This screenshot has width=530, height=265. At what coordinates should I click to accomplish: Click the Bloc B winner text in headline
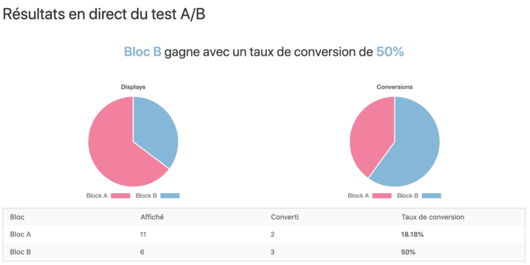point(143,52)
